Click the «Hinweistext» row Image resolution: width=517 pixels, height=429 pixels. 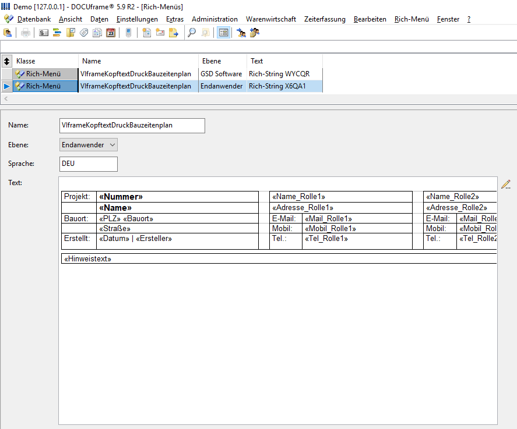pos(279,259)
